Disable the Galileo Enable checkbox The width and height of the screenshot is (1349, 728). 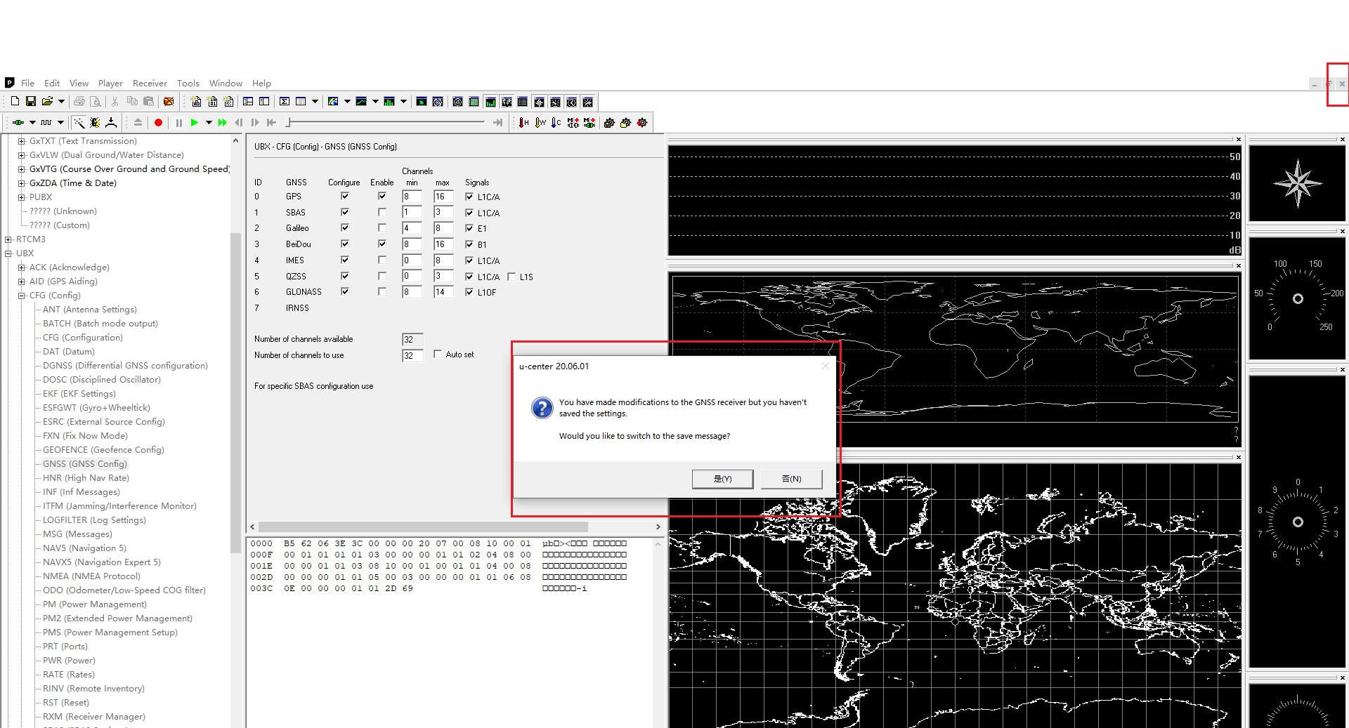(x=382, y=228)
